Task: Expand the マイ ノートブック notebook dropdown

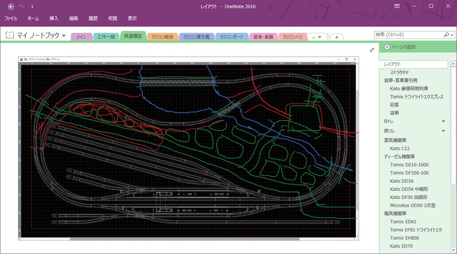Action: coord(64,36)
